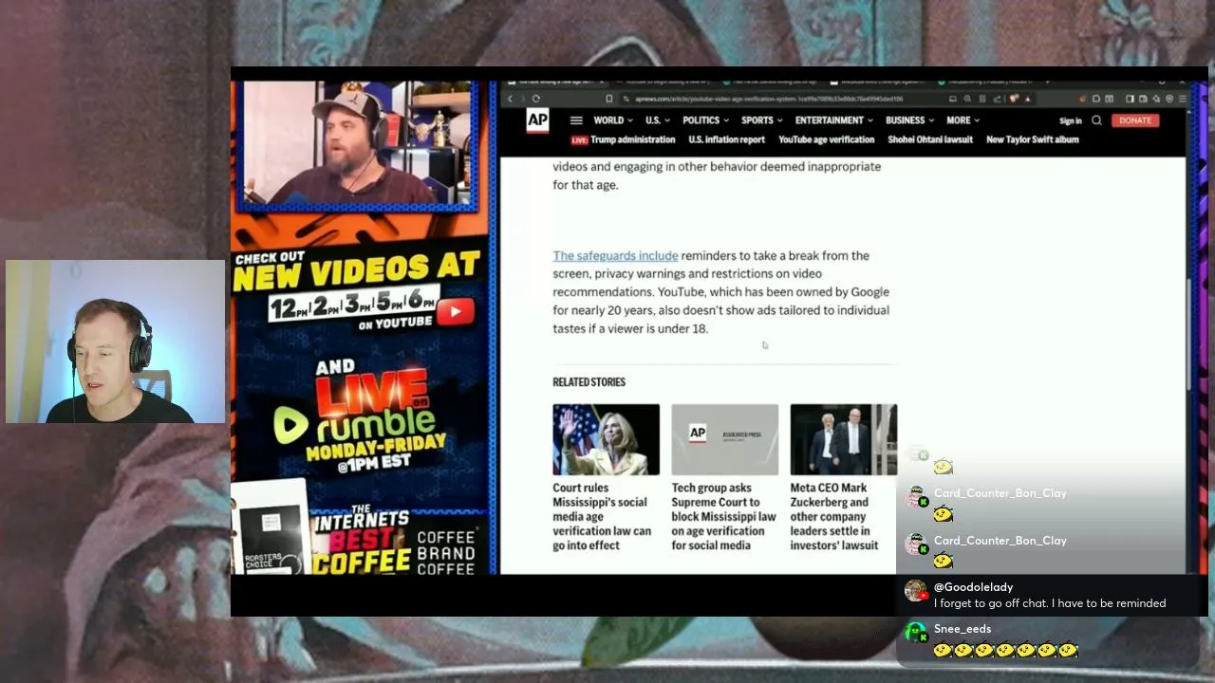Open the POLITICS dropdown
1215x683 pixels.
pos(705,120)
